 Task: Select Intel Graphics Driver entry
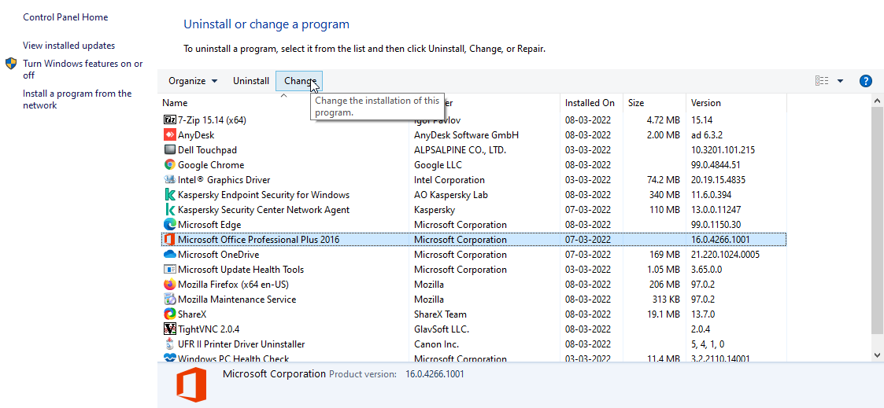(x=224, y=179)
